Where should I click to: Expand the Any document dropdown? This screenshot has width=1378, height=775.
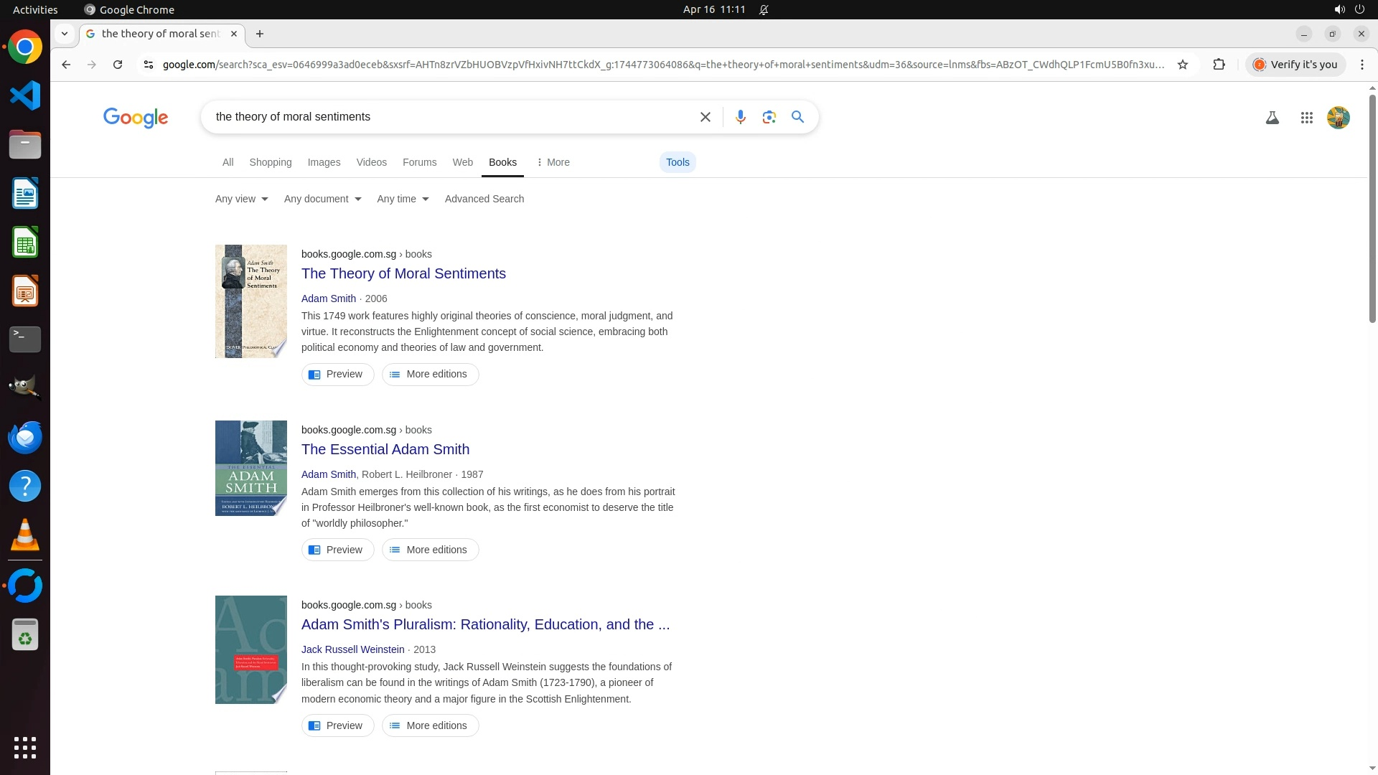pyautogui.click(x=322, y=199)
